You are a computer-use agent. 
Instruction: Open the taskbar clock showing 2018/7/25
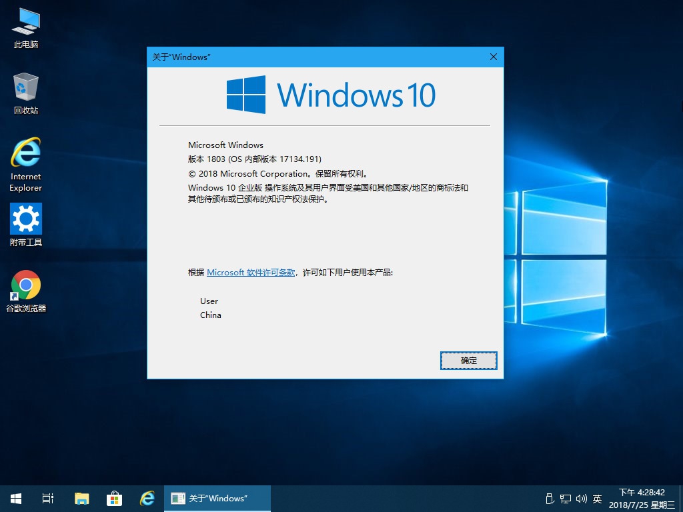point(642,499)
